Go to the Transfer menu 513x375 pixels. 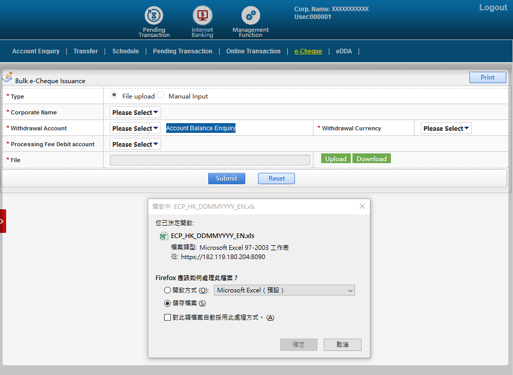point(86,51)
